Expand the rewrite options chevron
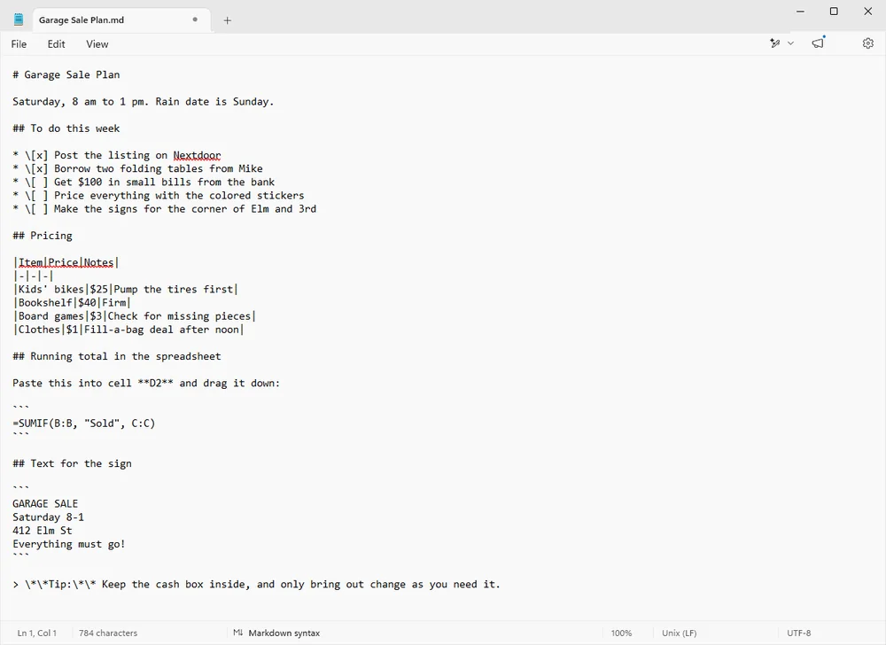This screenshot has height=645, width=886. tap(790, 43)
